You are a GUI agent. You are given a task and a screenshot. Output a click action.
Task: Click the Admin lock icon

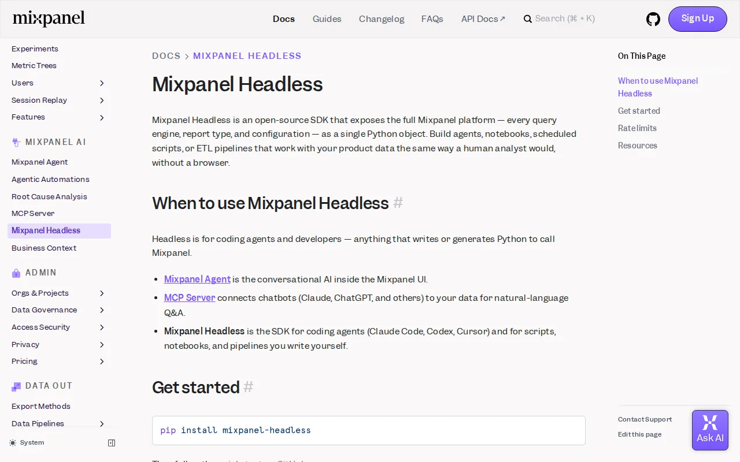[x=16, y=273]
